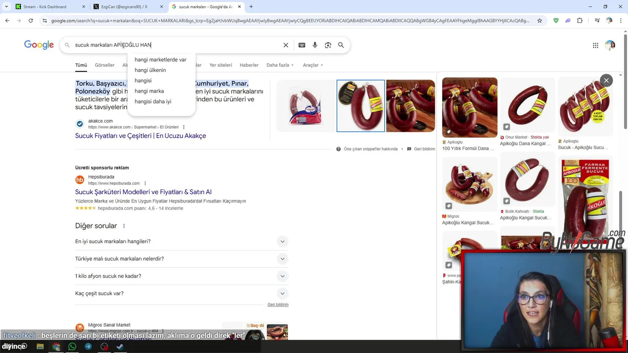The image size is (628, 353).
Task: Bookmark this page with the star
Action: tap(540, 21)
